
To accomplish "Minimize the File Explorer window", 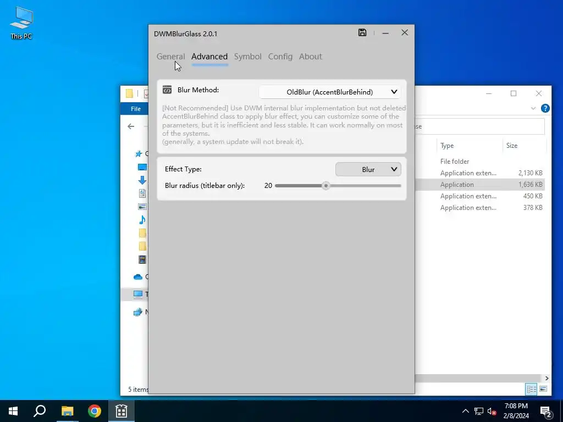I will click(x=489, y=93).
